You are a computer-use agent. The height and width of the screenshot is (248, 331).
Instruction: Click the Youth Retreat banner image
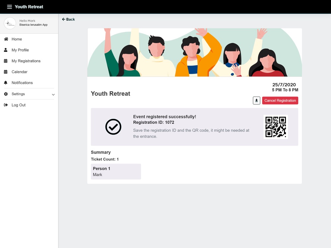pos(195,53)
